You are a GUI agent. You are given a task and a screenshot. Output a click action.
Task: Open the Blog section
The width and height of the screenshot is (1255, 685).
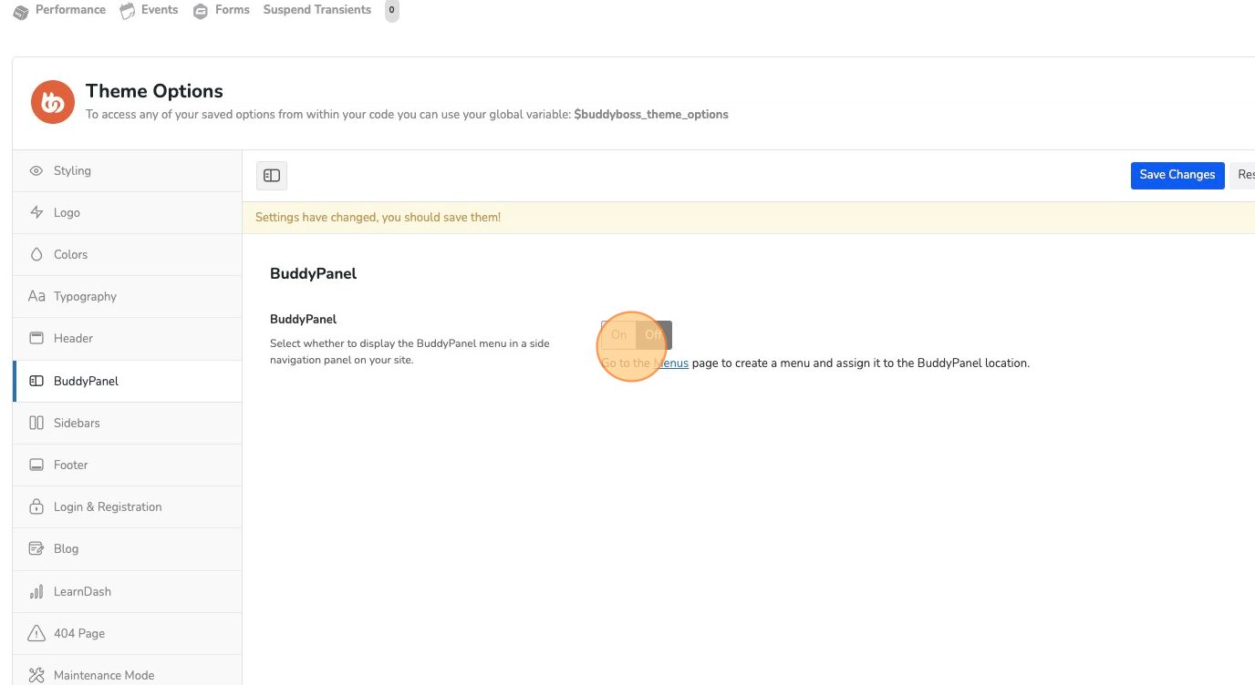click(128, 548)
